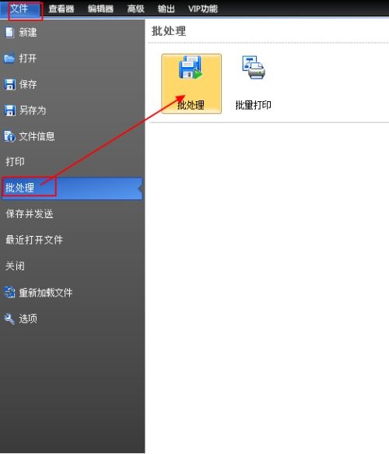Click the 选项 label in sidebar
The image size is (389, 454).
(28, 319)
